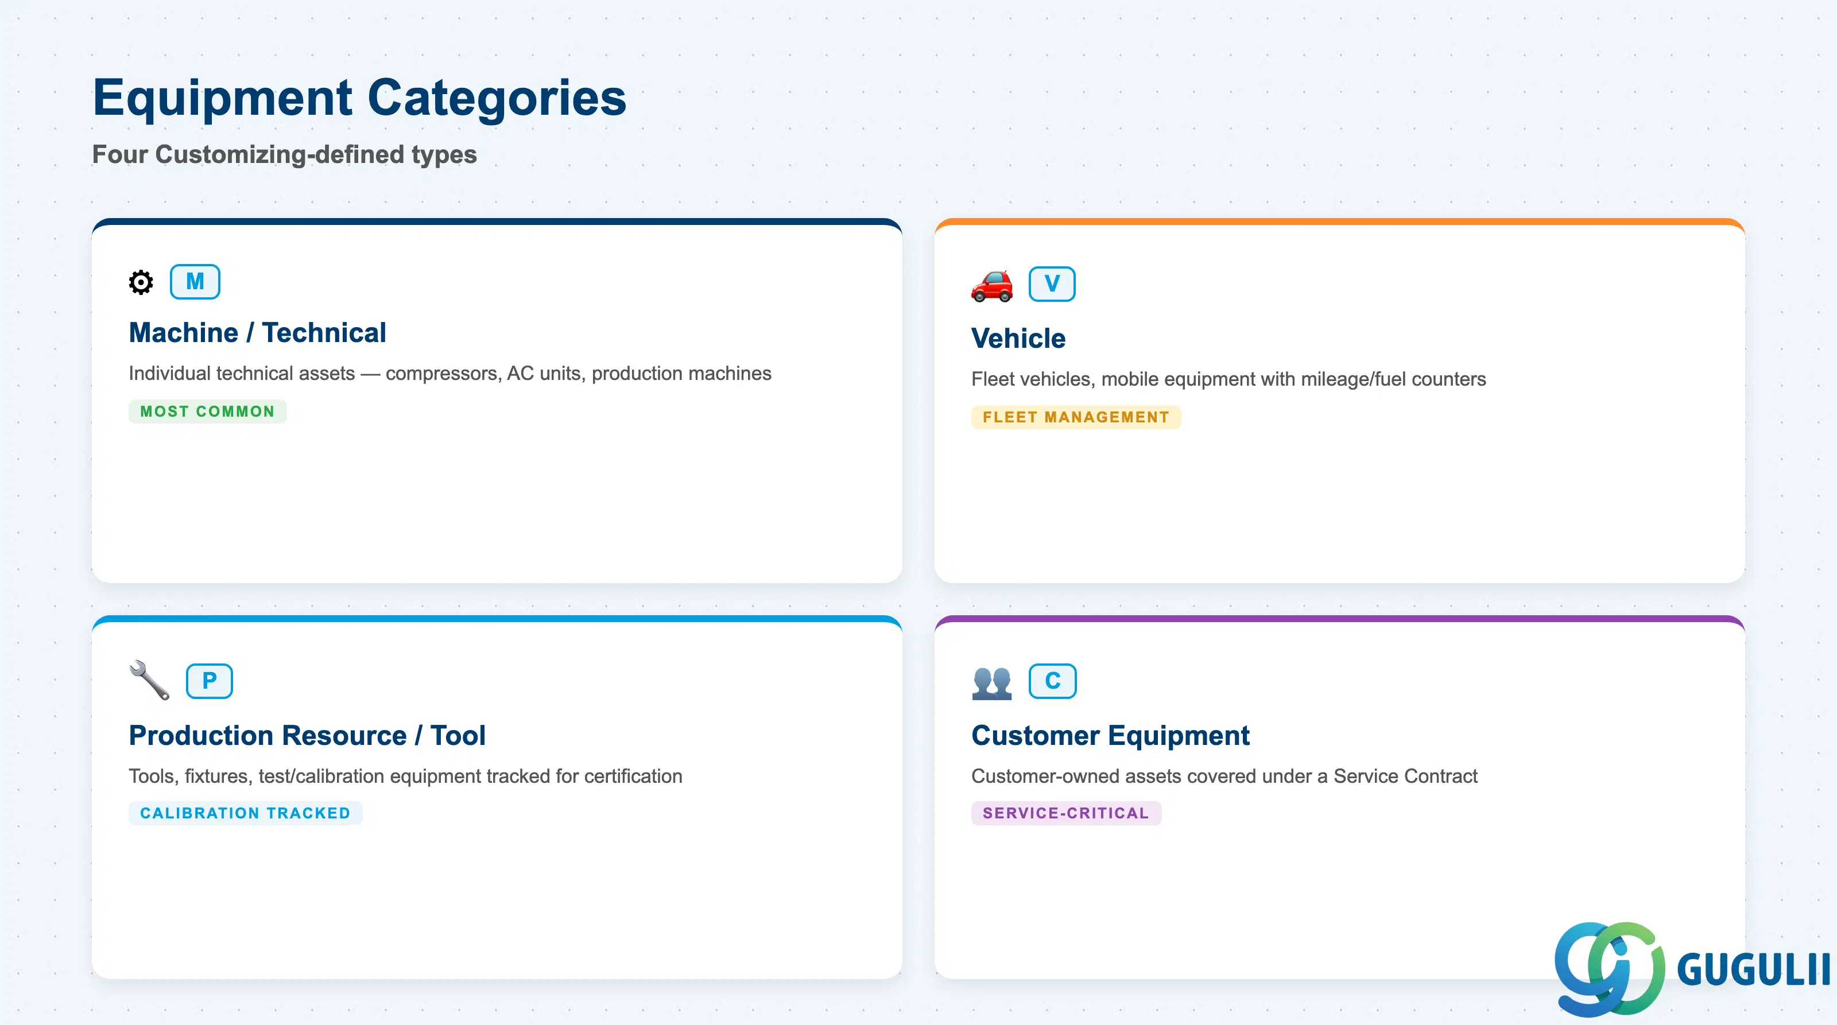Screen dimensions: 1837x1025
Task: Click the Equipment Categories title
Action: (359, 98)
